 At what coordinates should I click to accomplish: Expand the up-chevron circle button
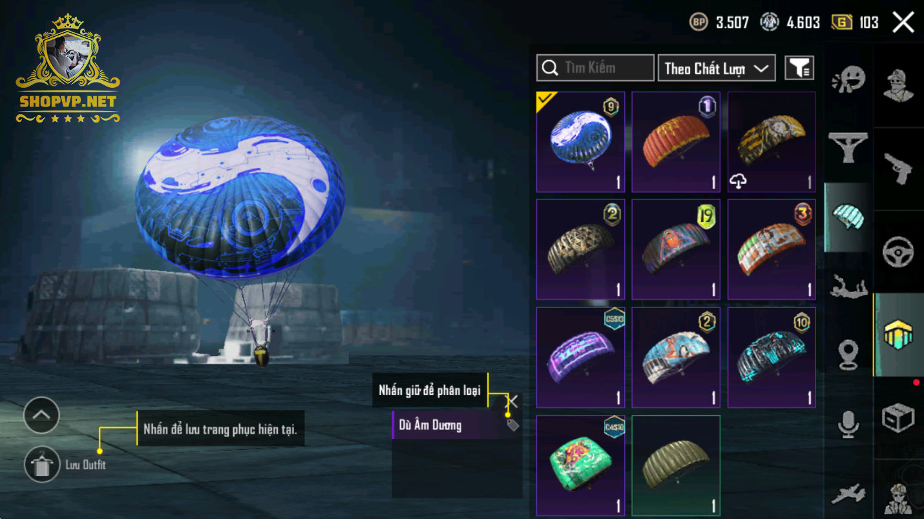[41, 415]
